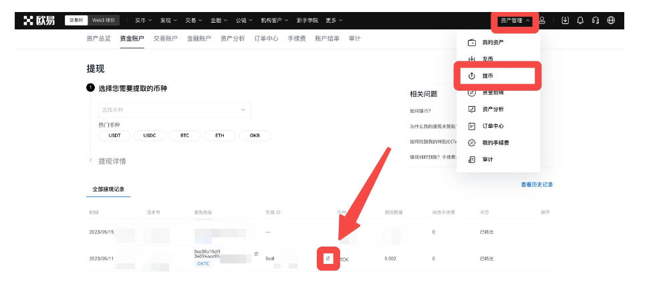Click the 2023/05/15 record date
Viewport: 651px width, 304px height.
pyautogui.click(x=102, y=232)
